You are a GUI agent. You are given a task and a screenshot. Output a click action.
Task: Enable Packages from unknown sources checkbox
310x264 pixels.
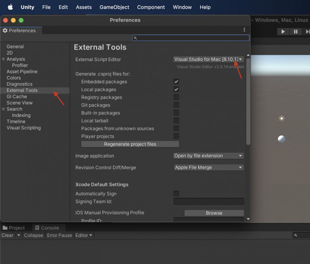click(176, 128)
